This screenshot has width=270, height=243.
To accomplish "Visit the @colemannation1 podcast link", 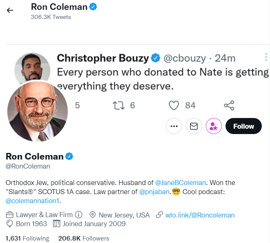I will tap(33, 201).
